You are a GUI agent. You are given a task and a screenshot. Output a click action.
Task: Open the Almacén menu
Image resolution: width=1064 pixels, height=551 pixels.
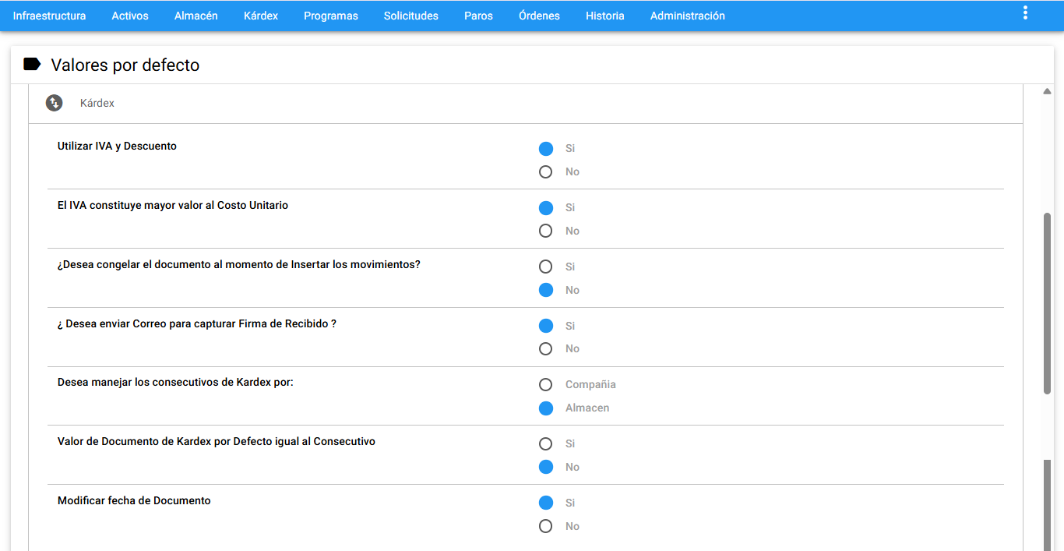[x=196, y=16]
